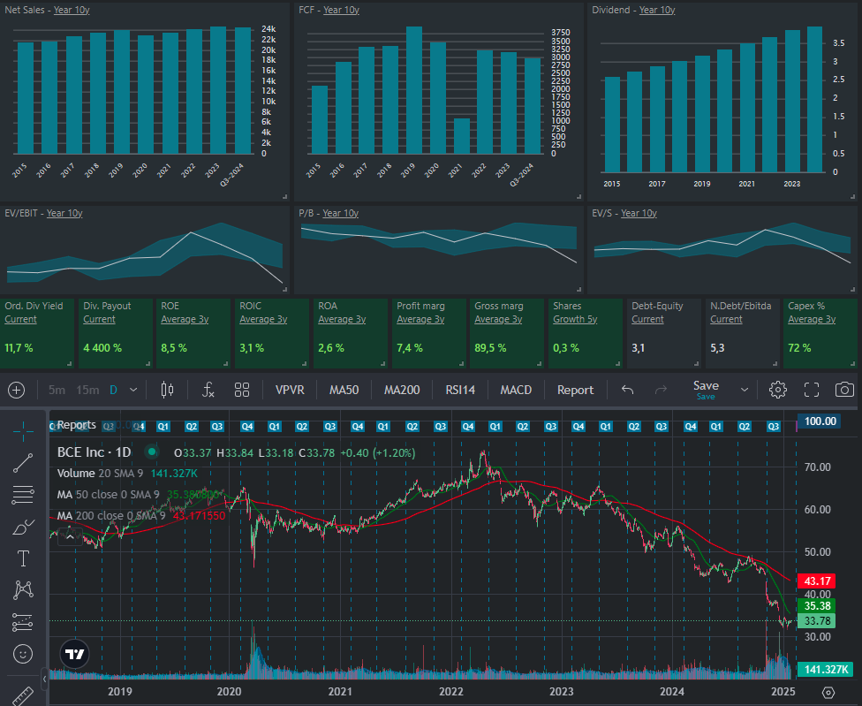
Task: Select the Text annotation tool
Action: (23, 558)
